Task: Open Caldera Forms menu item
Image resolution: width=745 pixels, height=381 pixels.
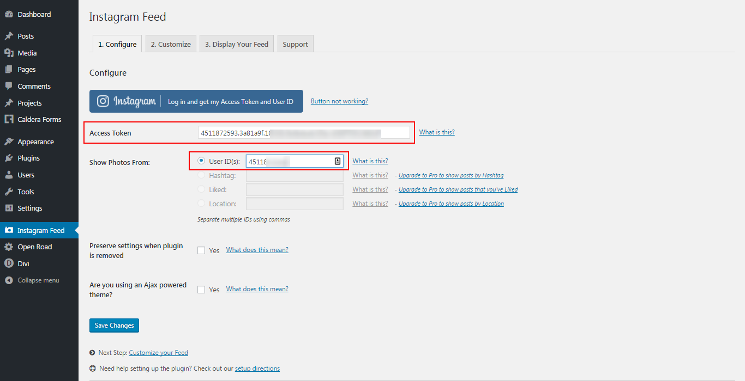Action: (x=39, y=120)
